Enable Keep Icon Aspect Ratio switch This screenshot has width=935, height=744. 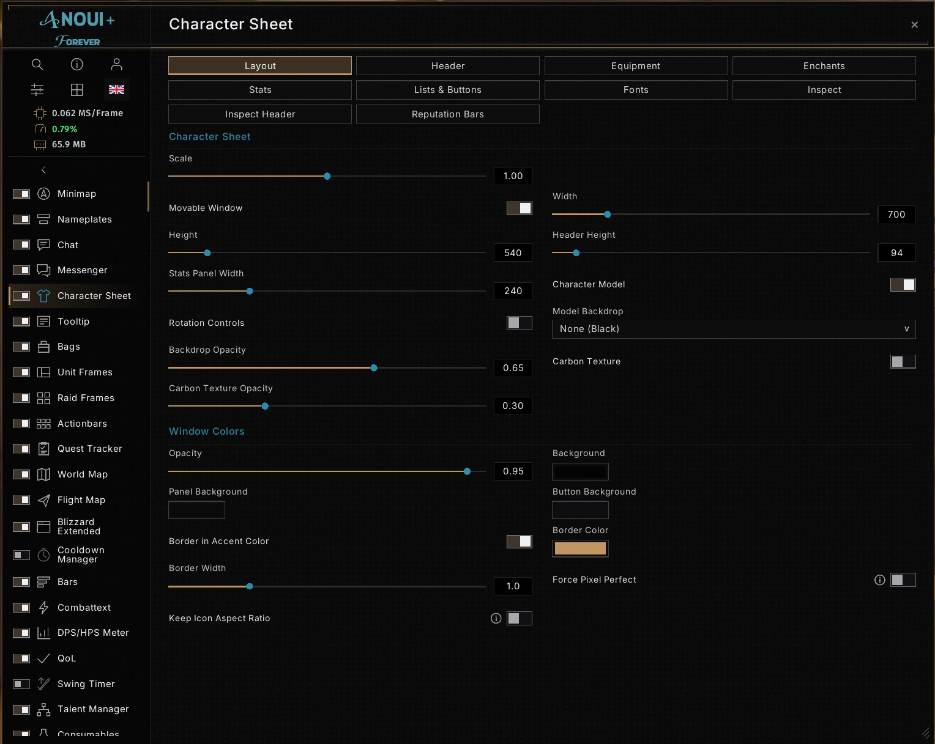coord(520,618)
